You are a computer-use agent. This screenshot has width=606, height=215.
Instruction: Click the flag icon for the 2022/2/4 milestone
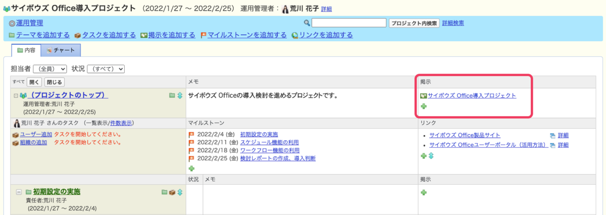(191, 135)
